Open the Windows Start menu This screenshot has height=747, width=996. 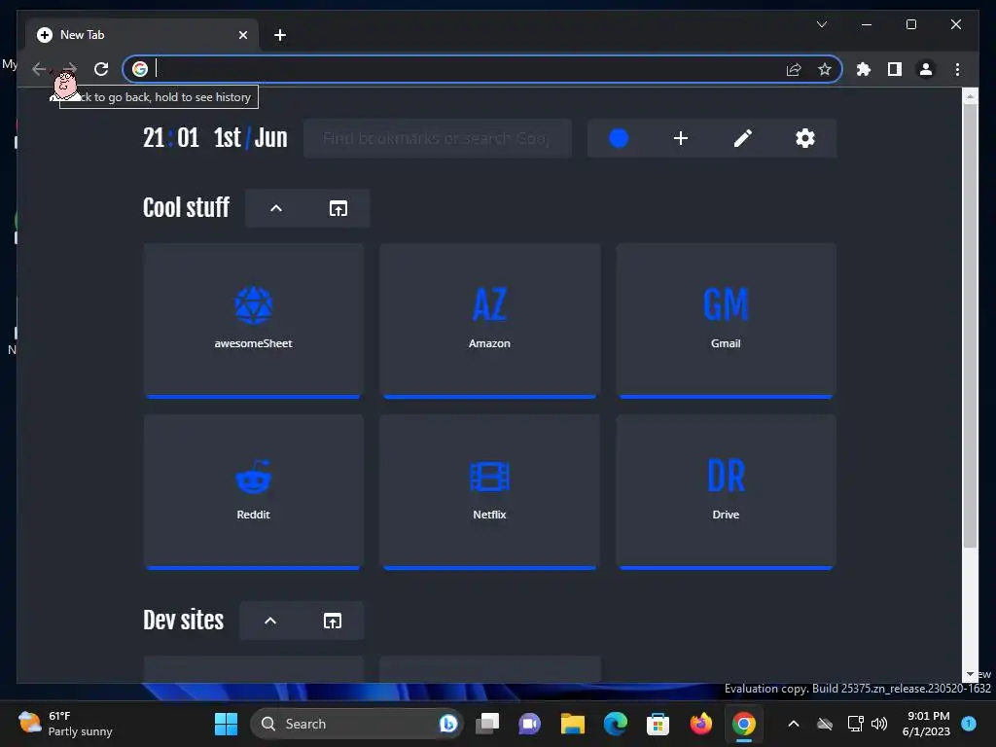(x=226, y=724)
